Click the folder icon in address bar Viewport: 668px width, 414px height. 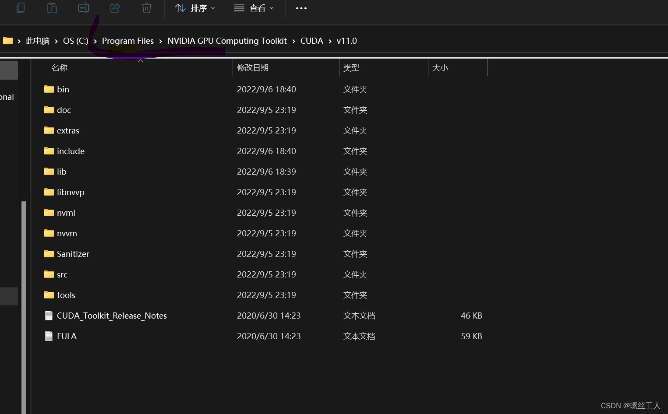tap(8, 41)
